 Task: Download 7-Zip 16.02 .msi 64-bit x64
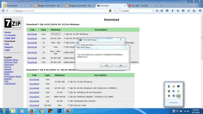(x=32, y=62)
